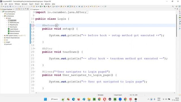Open the dropdown arrow next to the Debug icon
The width and height of the screenshot is (181, 102).
[38, 7]
